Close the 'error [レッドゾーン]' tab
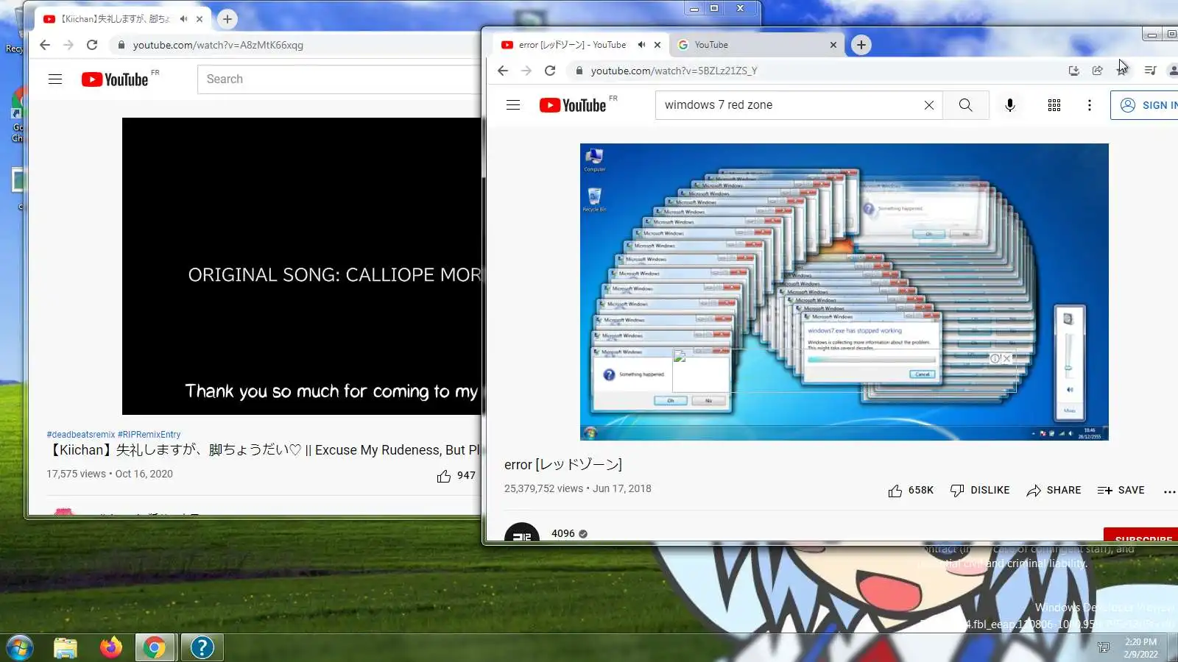Screen dimensions: 1178x662 [657, 45]
